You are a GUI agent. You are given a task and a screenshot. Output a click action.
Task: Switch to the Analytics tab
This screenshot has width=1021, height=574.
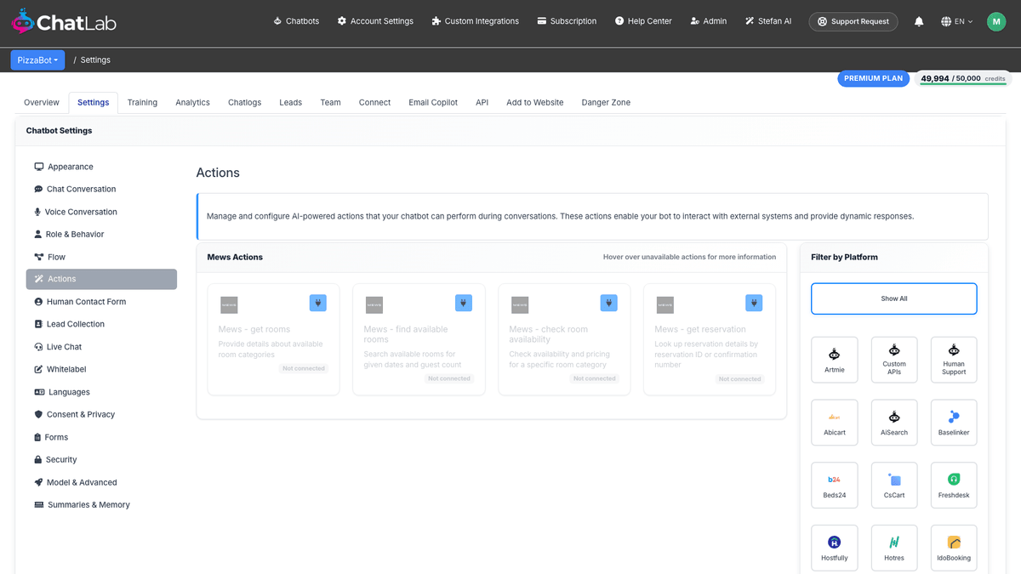(x=192, y=102)
